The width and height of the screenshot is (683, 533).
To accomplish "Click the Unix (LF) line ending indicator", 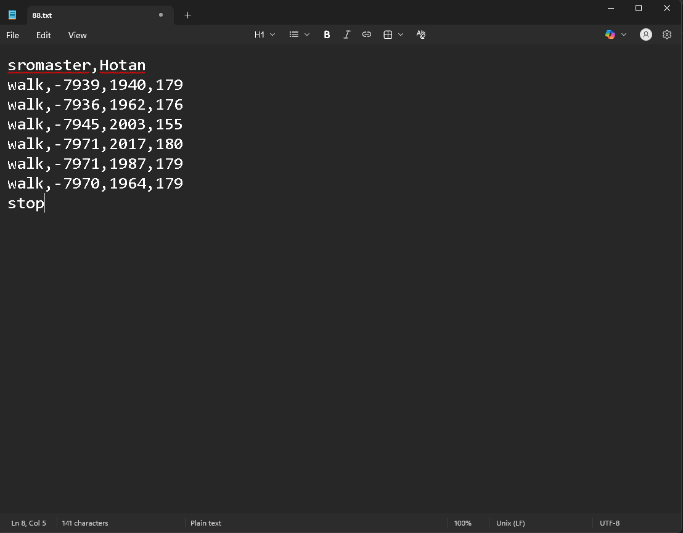I will point(510,523).
